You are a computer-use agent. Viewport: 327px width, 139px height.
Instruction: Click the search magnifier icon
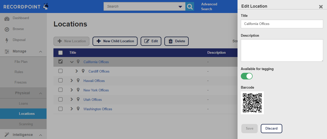click(189, 7)
